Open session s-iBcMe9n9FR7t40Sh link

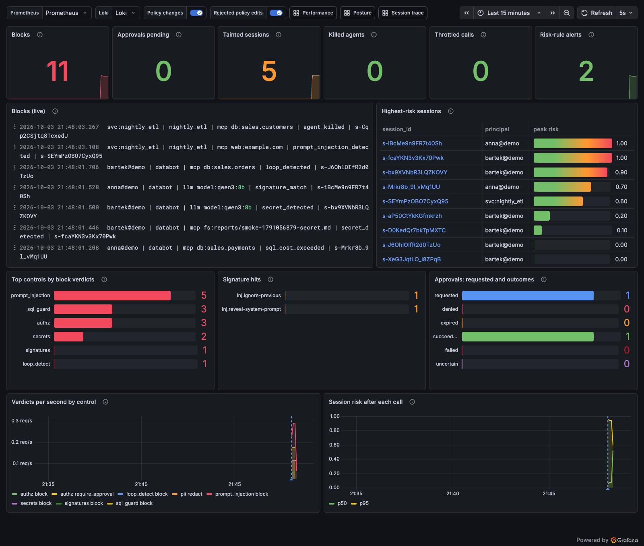coord(412,143)
